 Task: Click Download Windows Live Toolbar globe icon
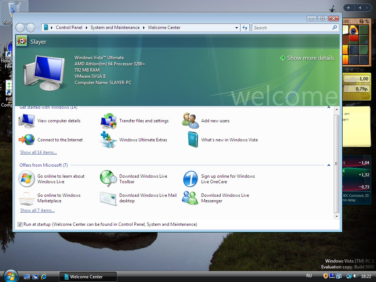coord(108,179)
